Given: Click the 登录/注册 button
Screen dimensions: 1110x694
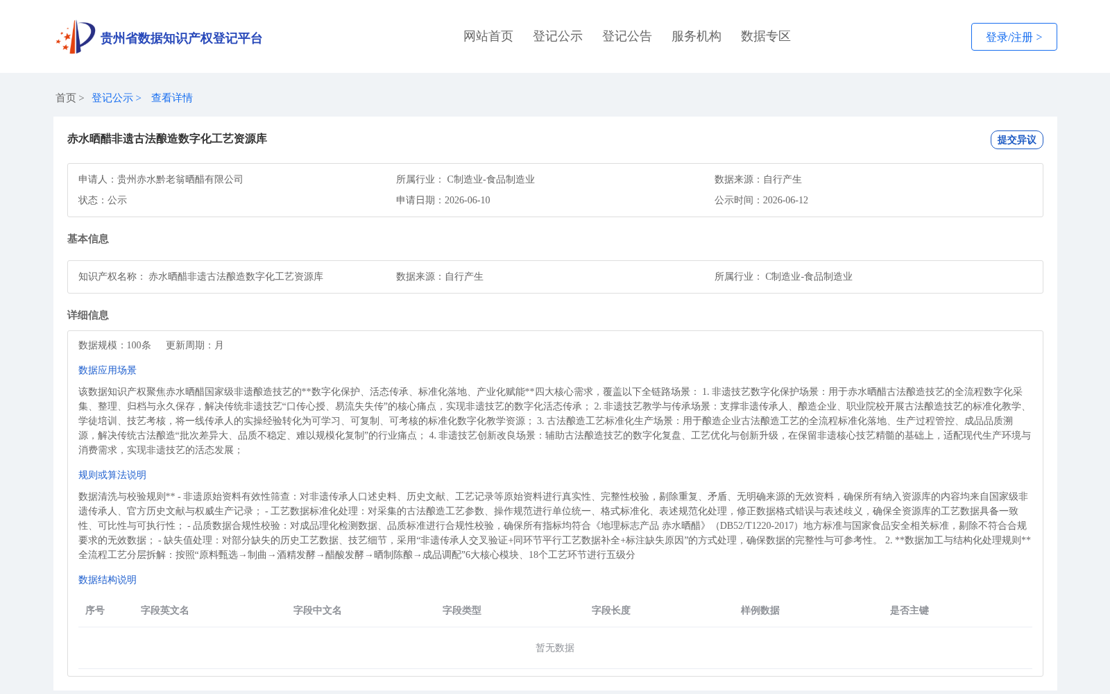Looking at the screenshot, I should tap(1014, 37).
